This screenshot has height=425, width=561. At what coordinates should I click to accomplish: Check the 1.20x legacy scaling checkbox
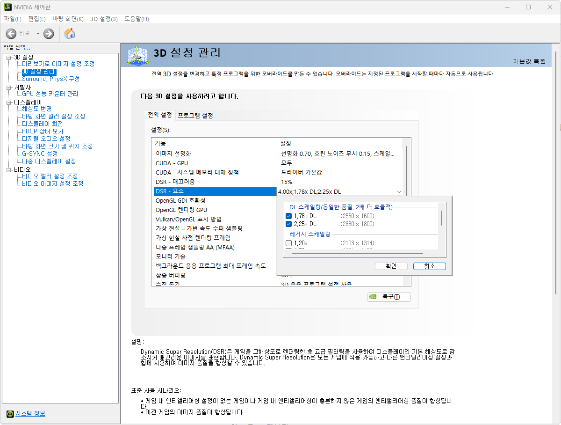click(x=289, y=243)
